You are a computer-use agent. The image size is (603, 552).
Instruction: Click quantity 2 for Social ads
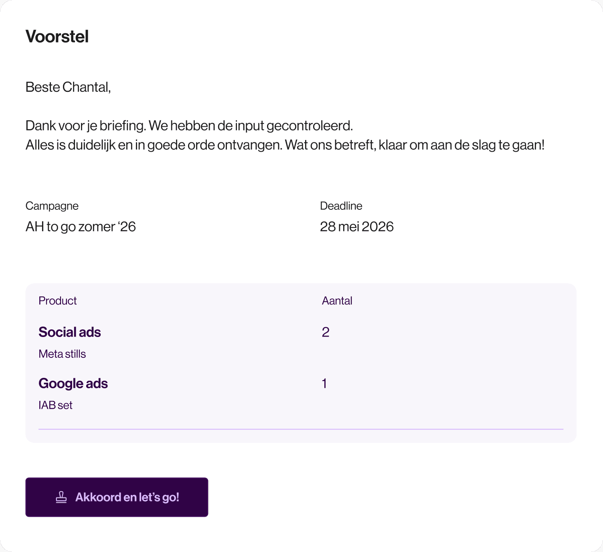coord(326,332)
